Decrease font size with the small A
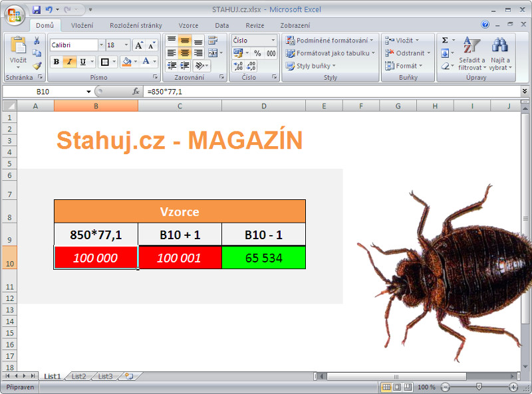This screenshot has height=394, width=532. (x=152, y=45)
